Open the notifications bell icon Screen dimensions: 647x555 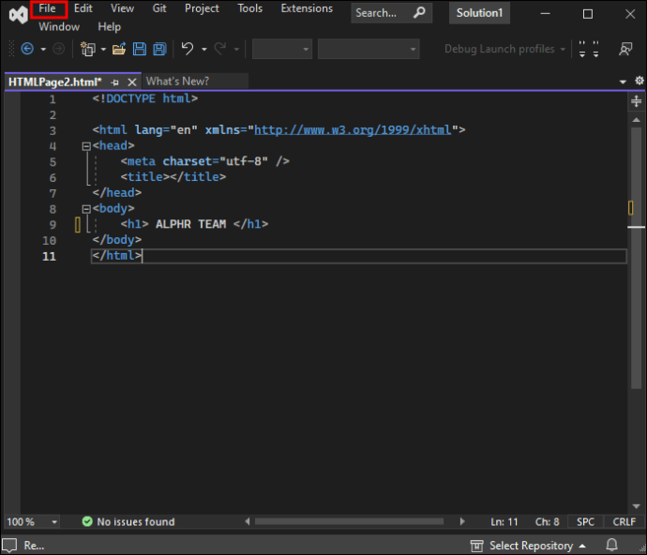pyautogui.click(x=611, y=545)
